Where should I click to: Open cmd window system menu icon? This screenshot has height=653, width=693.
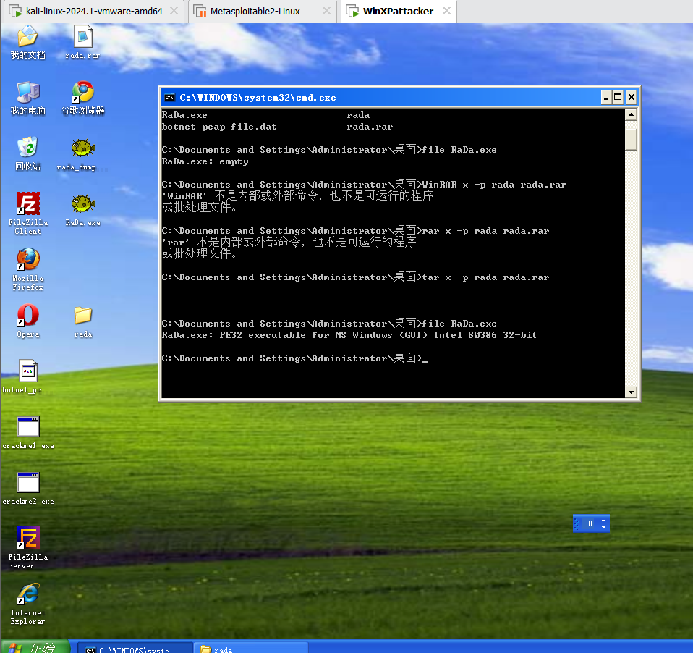tap(169, 97)
